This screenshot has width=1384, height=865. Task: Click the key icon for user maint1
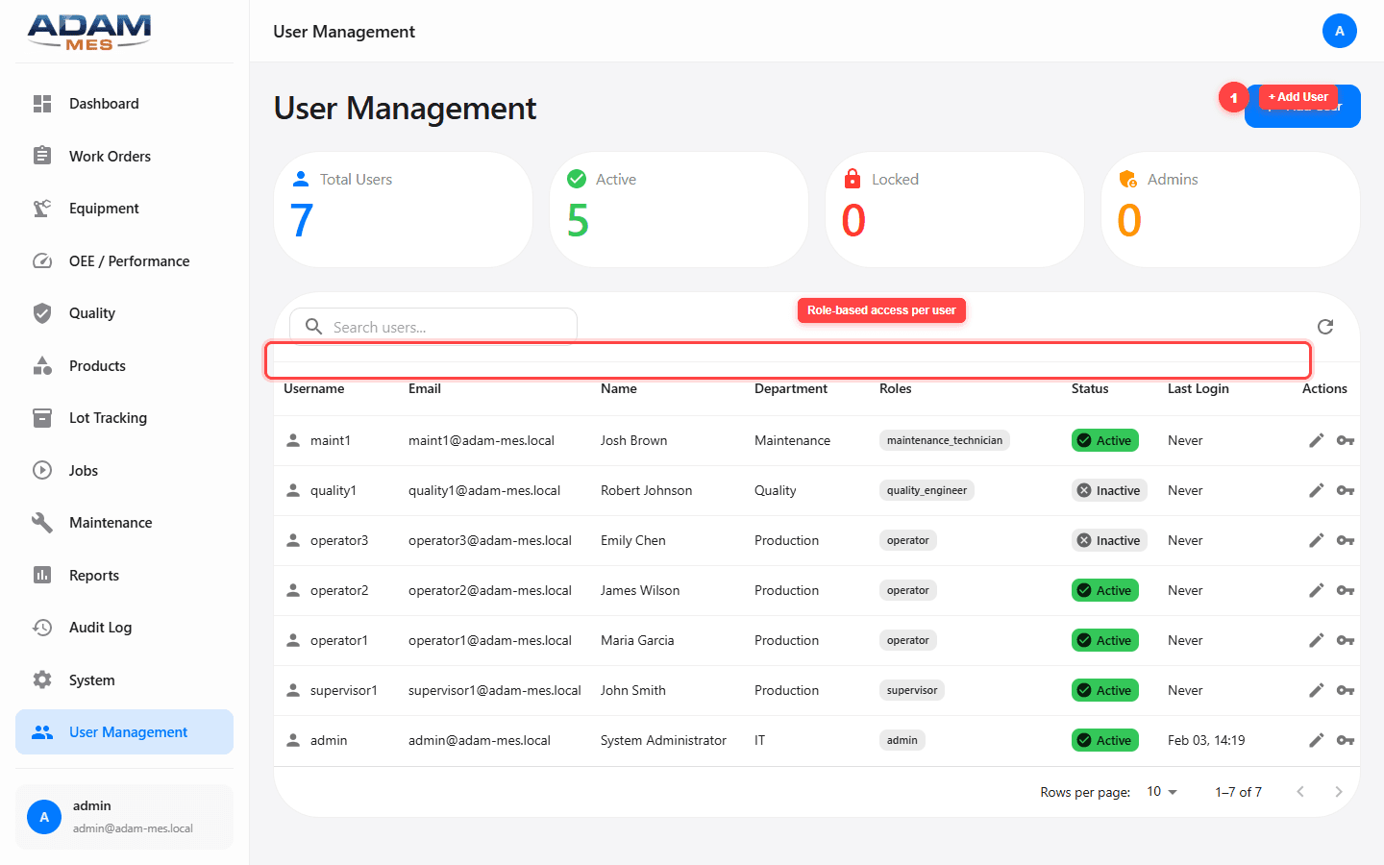pos(1346,440)
